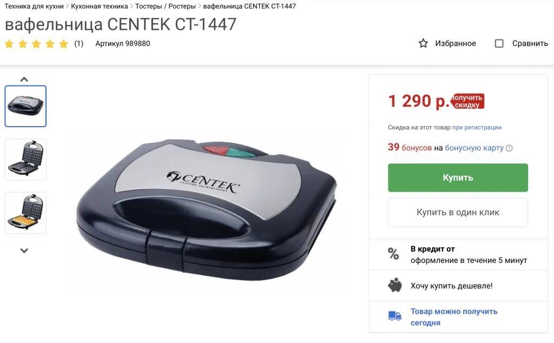554x343 pixels.
Task: Click Купить в один клик button
Action: 458,212
